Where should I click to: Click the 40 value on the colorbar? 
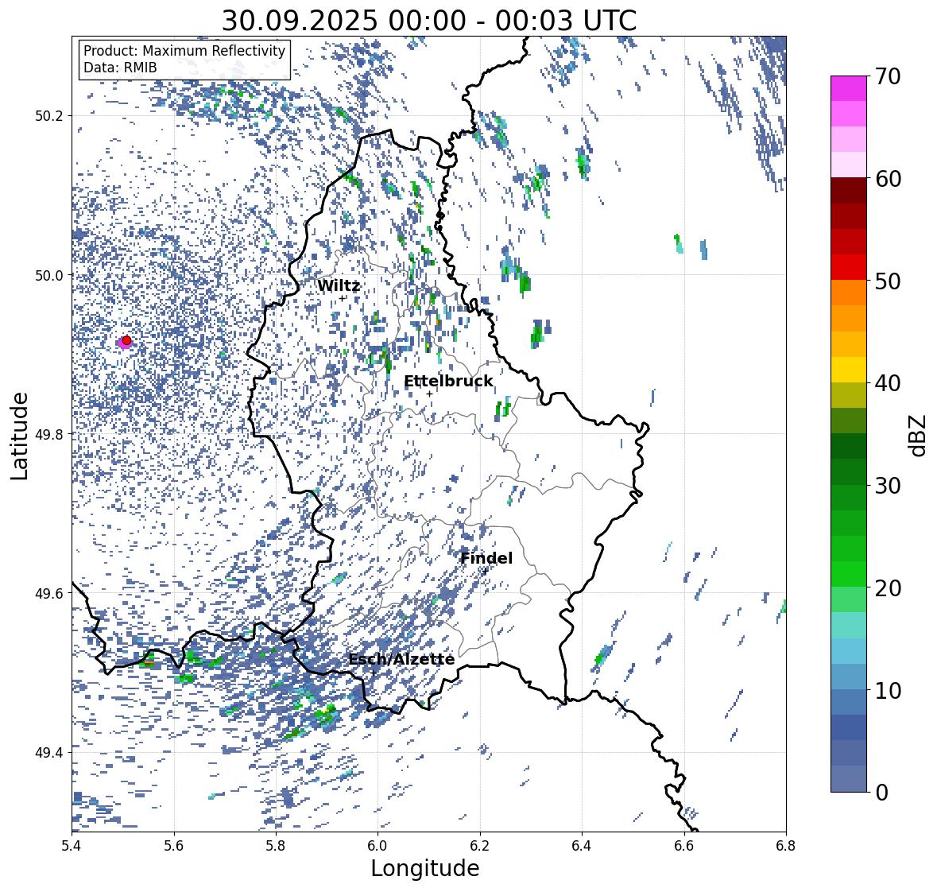coord(888,383)
